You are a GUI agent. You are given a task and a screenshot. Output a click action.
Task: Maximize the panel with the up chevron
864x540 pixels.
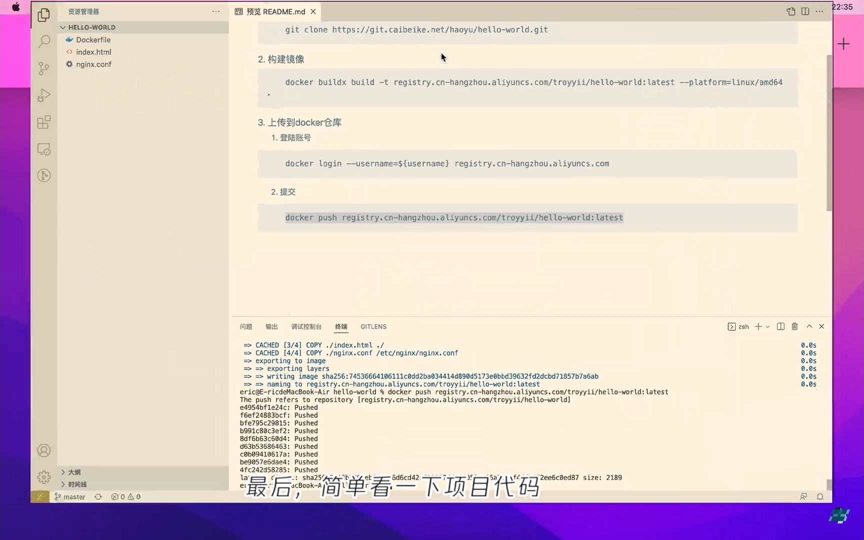click(809, 326)
